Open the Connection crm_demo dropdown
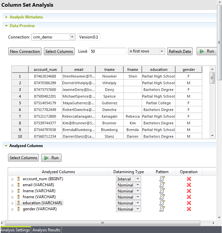 click(x=72, y=37)
